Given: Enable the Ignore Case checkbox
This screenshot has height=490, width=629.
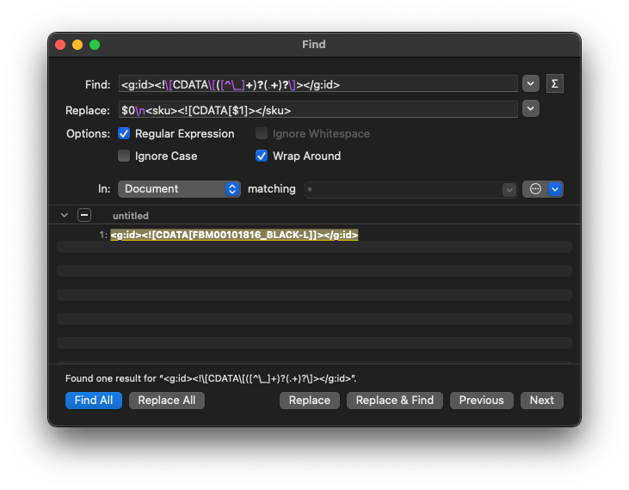Looking at the screenshot, I should coord(124,156).
